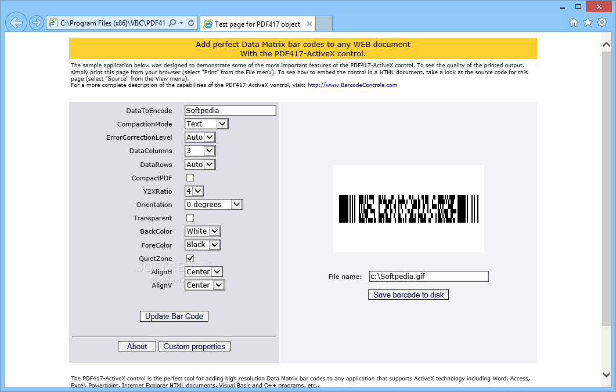Image resolution: width=616 pixels, height=392 pixels.
Task: Go back with the browser Back arrow
Action: pos(16,23)
